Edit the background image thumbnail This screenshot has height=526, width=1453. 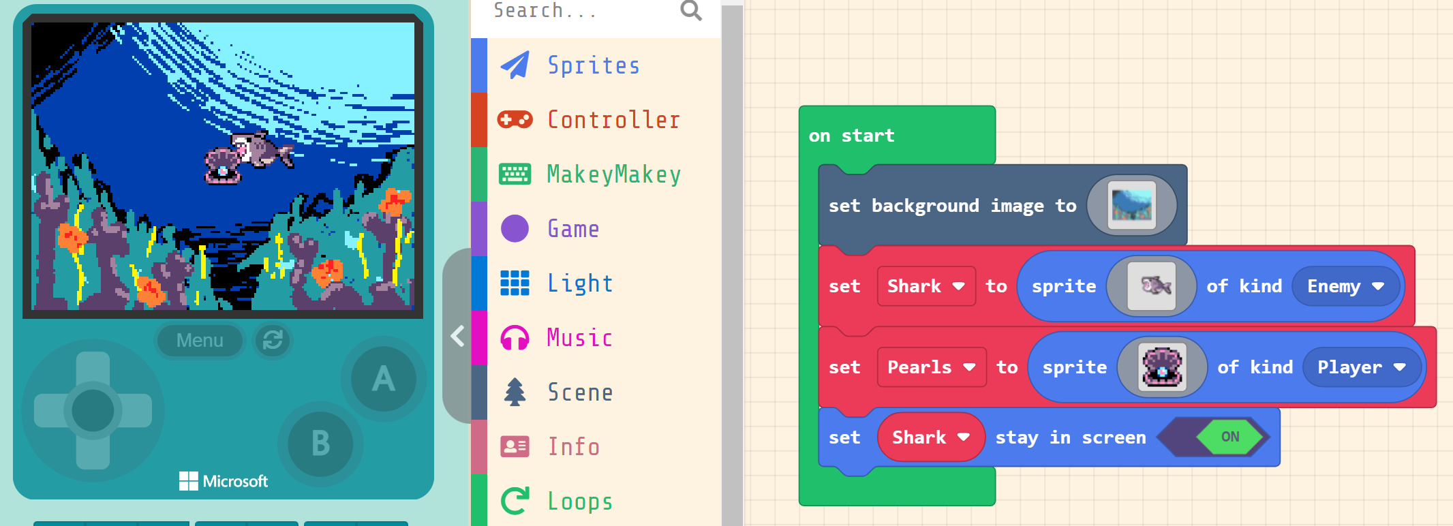[1131, 206]
